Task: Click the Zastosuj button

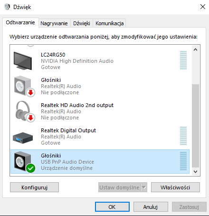Action: (189, 207)
